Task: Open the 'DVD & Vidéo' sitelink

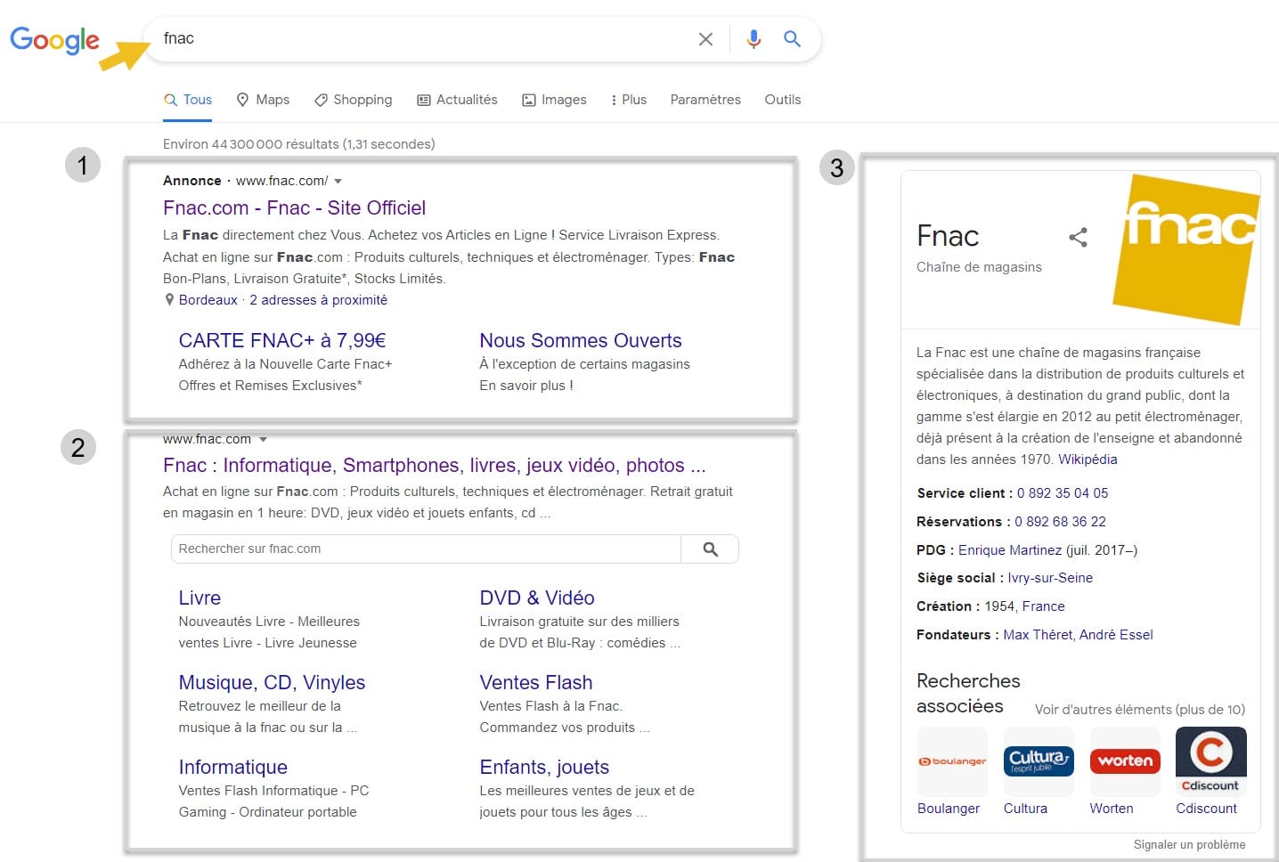Action: coord(537,598)
